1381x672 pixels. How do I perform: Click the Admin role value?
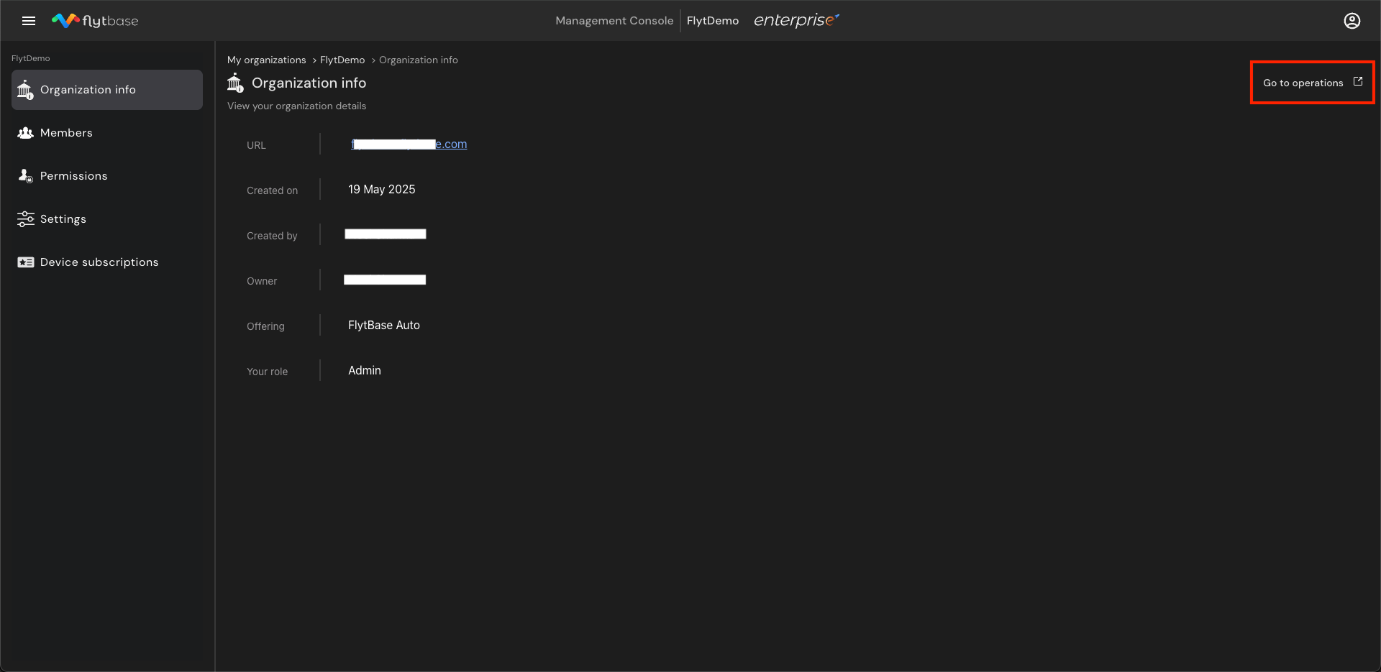point(365,371)
